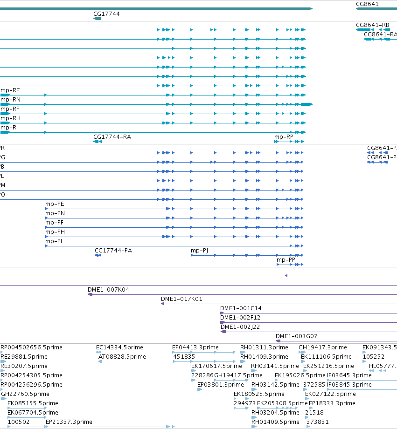Image resolution: width=397 pixels, height=429 pixels.
Task: Select the mp-RE transcript label
Action: (10, 90)
